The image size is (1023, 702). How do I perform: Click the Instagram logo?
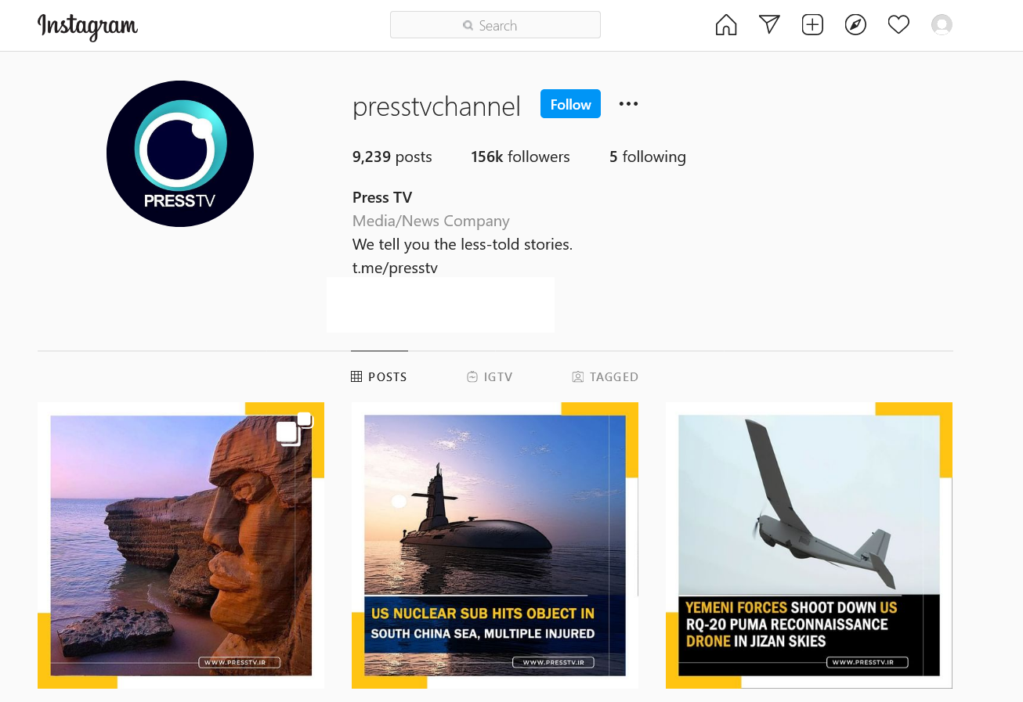(x=88, y=26)
